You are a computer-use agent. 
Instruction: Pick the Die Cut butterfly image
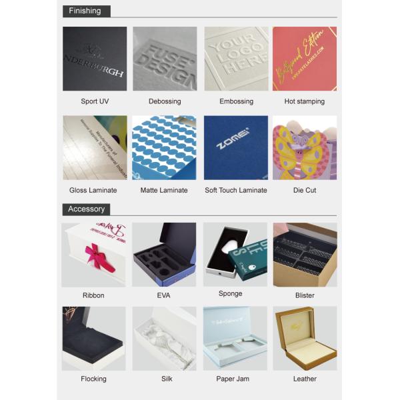305,148
